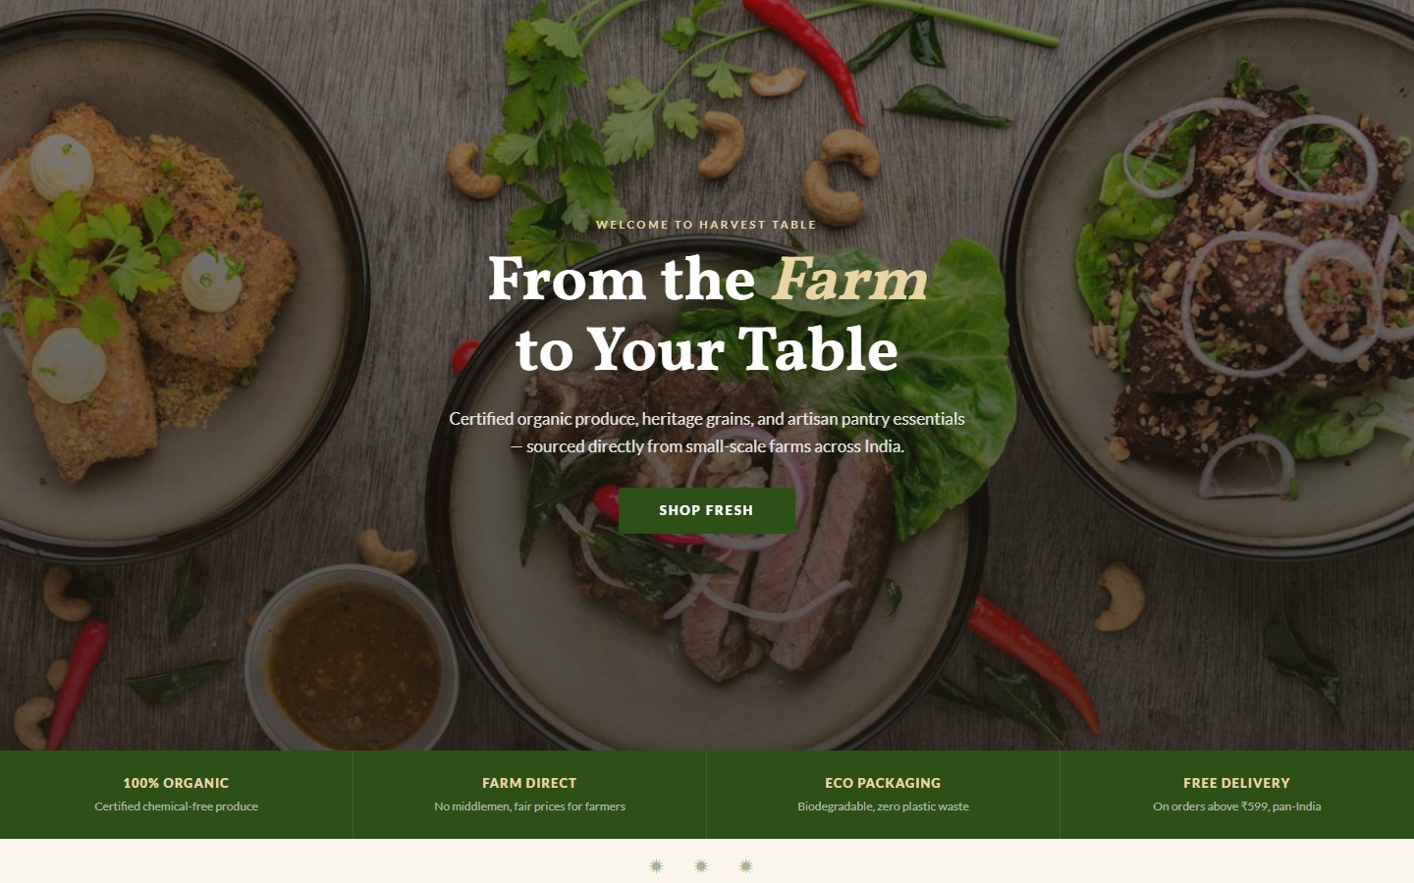Viewport: 1414px width, 883px height.
Task: Click 'On orders above ₹599, pan-India' text
Action: [x=1236, y=806]
